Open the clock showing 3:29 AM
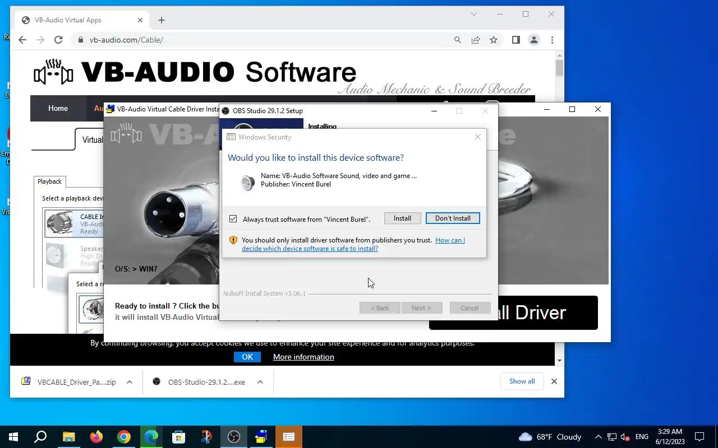 (670, 437)
